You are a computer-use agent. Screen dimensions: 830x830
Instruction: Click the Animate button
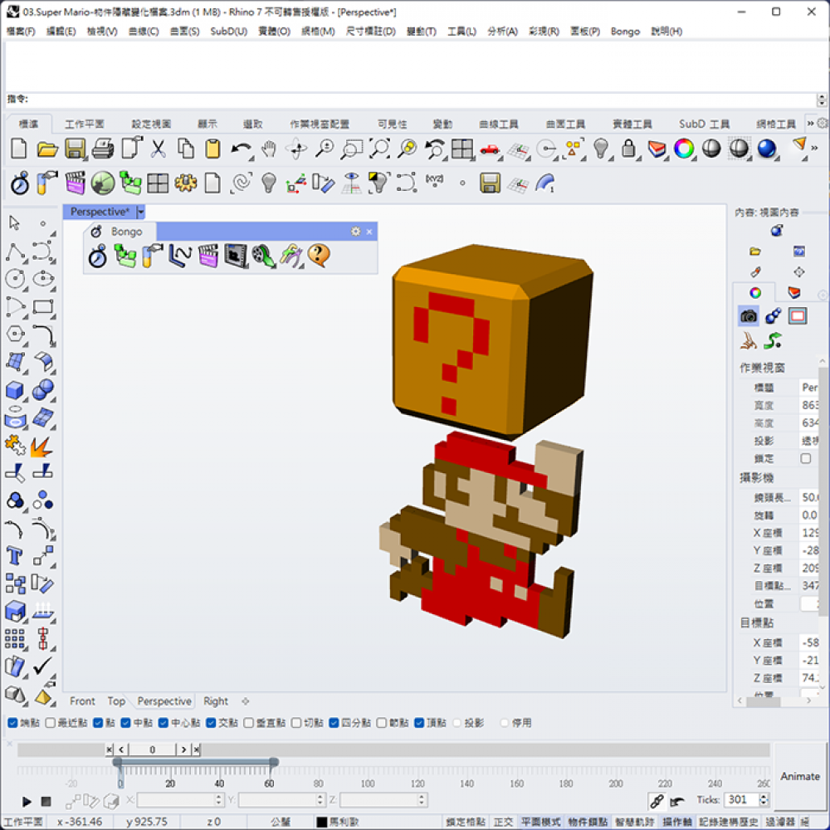[800, 776]
